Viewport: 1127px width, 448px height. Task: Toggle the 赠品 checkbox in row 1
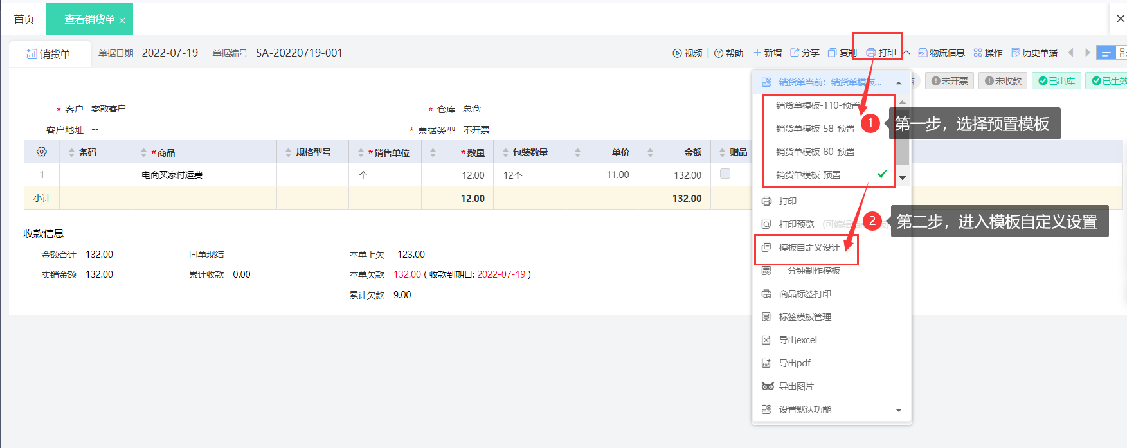725,174
